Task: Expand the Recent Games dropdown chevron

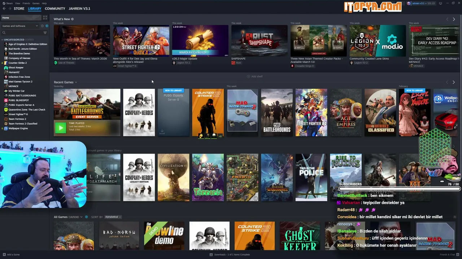Action: pos(76,82)
